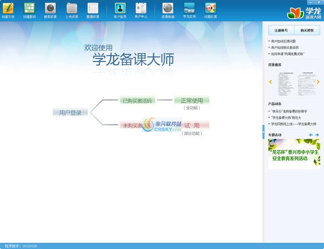Click the 试用 red box
The height and width of the screenshot is (249, 324).
(192, 125)
